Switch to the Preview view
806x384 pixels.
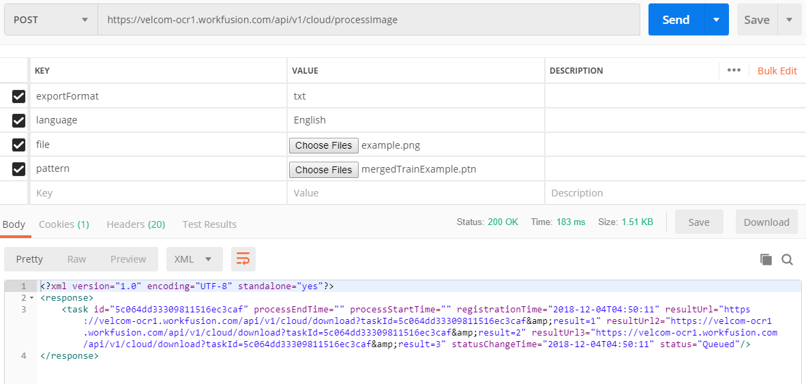(128, 259)
